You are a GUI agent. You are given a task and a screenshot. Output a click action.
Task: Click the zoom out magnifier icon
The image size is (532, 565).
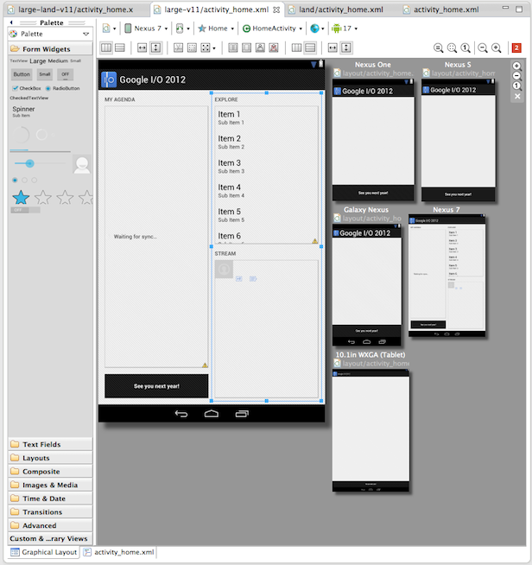click(x=483, y=48)
